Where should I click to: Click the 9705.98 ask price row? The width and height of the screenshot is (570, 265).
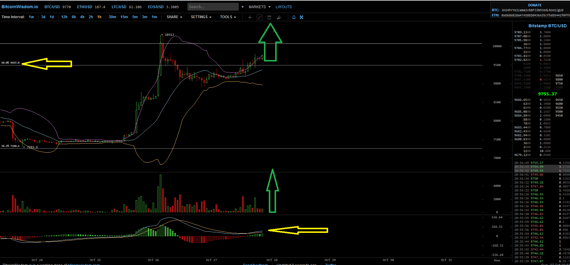coord(532,40)
